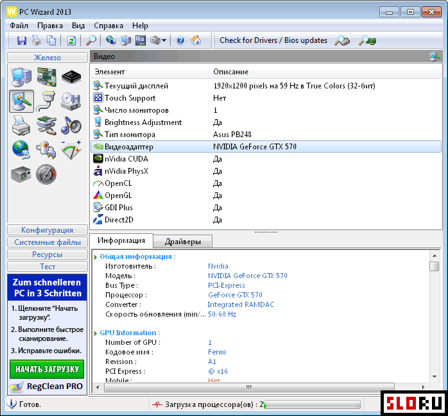Click Check for Drivers / Bios updates

tap(273, 40)
